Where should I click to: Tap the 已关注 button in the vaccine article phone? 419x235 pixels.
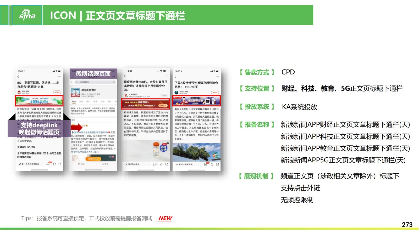tap(164, 95)
